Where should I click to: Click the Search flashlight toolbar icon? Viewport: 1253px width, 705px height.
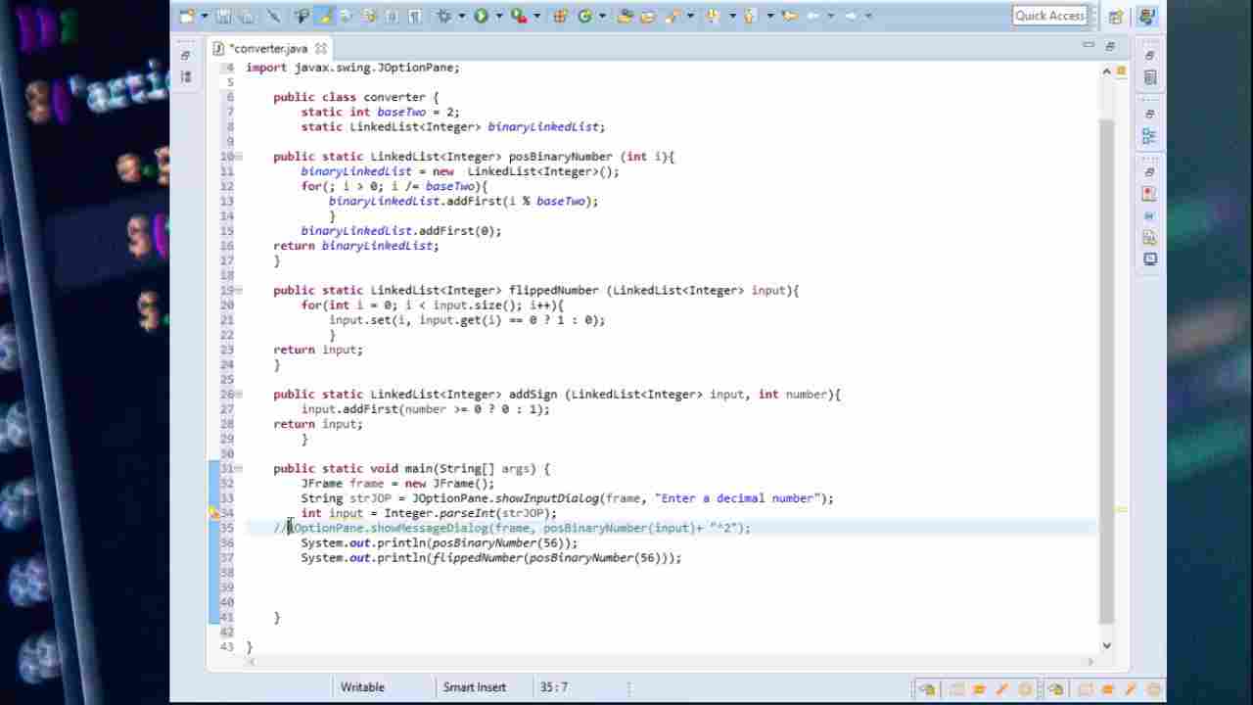click(673, 16)
